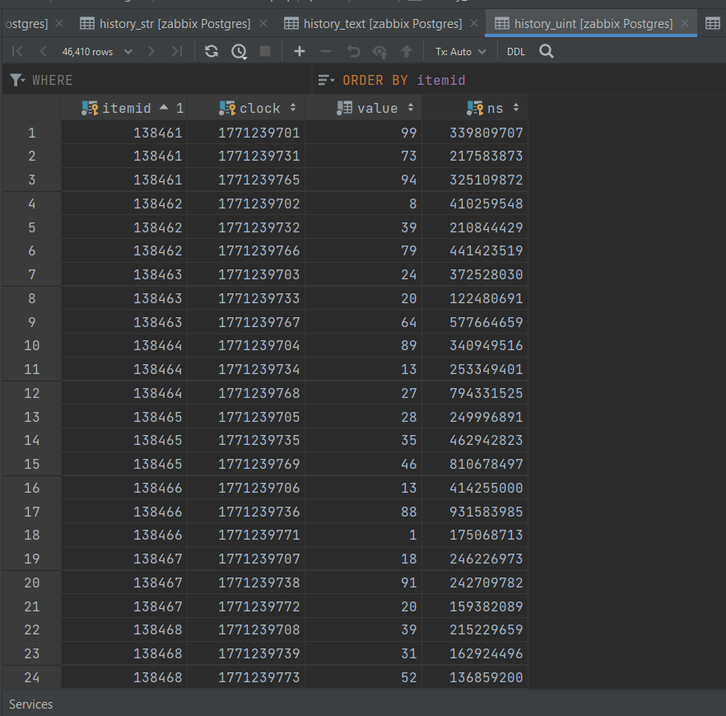726x716 pixels.
Task: Click the auto-refresh clock icon
Action: (x=239, y=51)
